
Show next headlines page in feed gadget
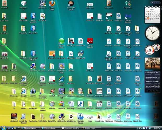[156, 91]
